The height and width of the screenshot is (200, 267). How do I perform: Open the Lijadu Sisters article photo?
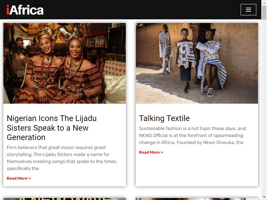coord(64,63)
